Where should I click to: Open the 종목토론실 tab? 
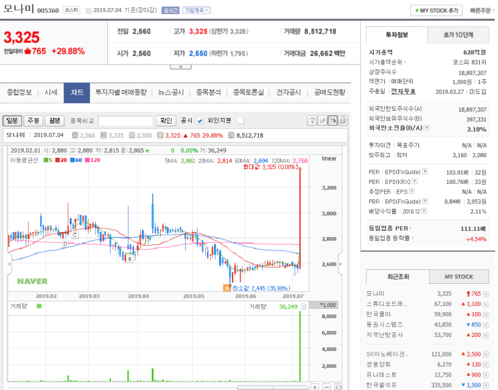[249, 92]
